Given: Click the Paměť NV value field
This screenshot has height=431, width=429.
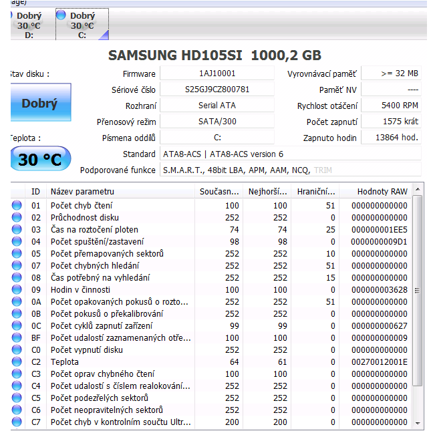Looking at the screenshot, I should (x=391, y=90).
